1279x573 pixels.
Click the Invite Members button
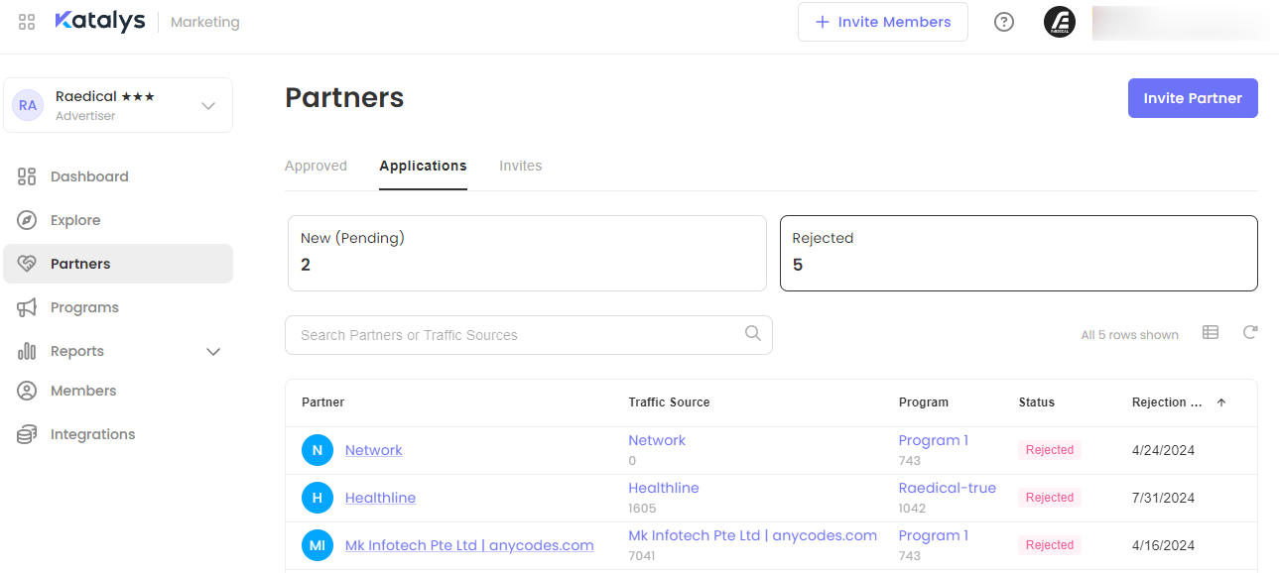882,22
